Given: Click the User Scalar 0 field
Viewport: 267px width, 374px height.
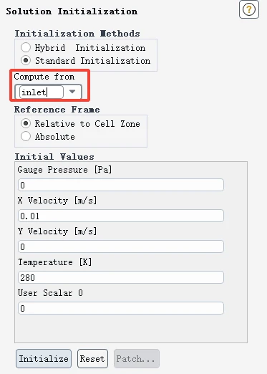Looking at the screenshot, I should pyautogui.click(x=121, y=308).
